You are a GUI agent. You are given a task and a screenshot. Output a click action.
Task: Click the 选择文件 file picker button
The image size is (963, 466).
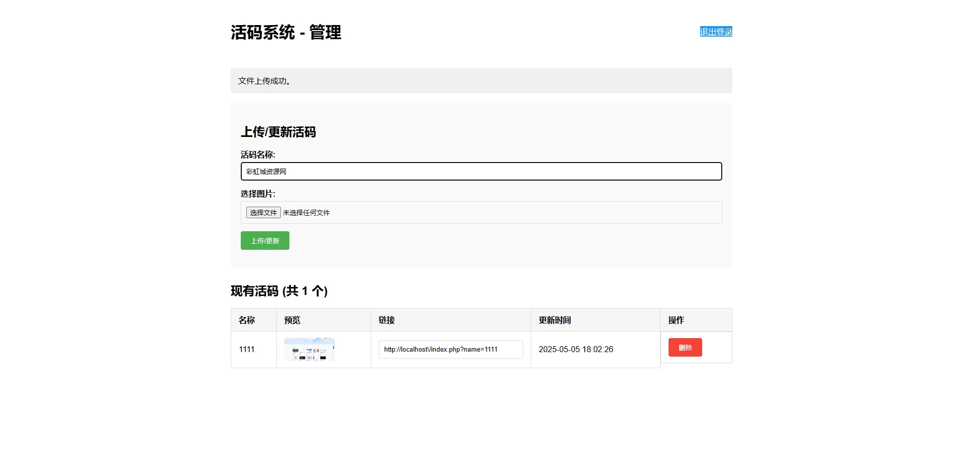click(x=263, y=212)
